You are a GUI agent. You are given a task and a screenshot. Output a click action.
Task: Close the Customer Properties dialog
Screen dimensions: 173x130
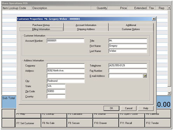click(154, 19)
